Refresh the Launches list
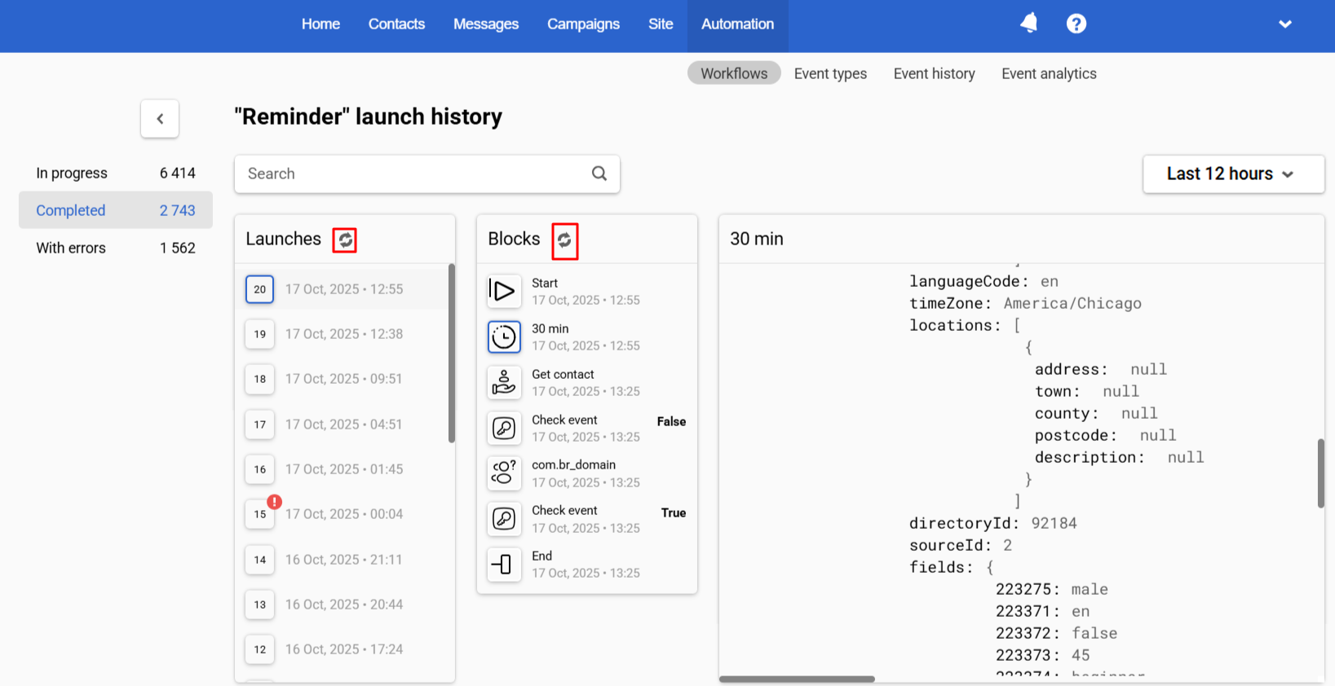Image resolution: width=1335 pixels, height=686 pixels. tap(345, 240)
